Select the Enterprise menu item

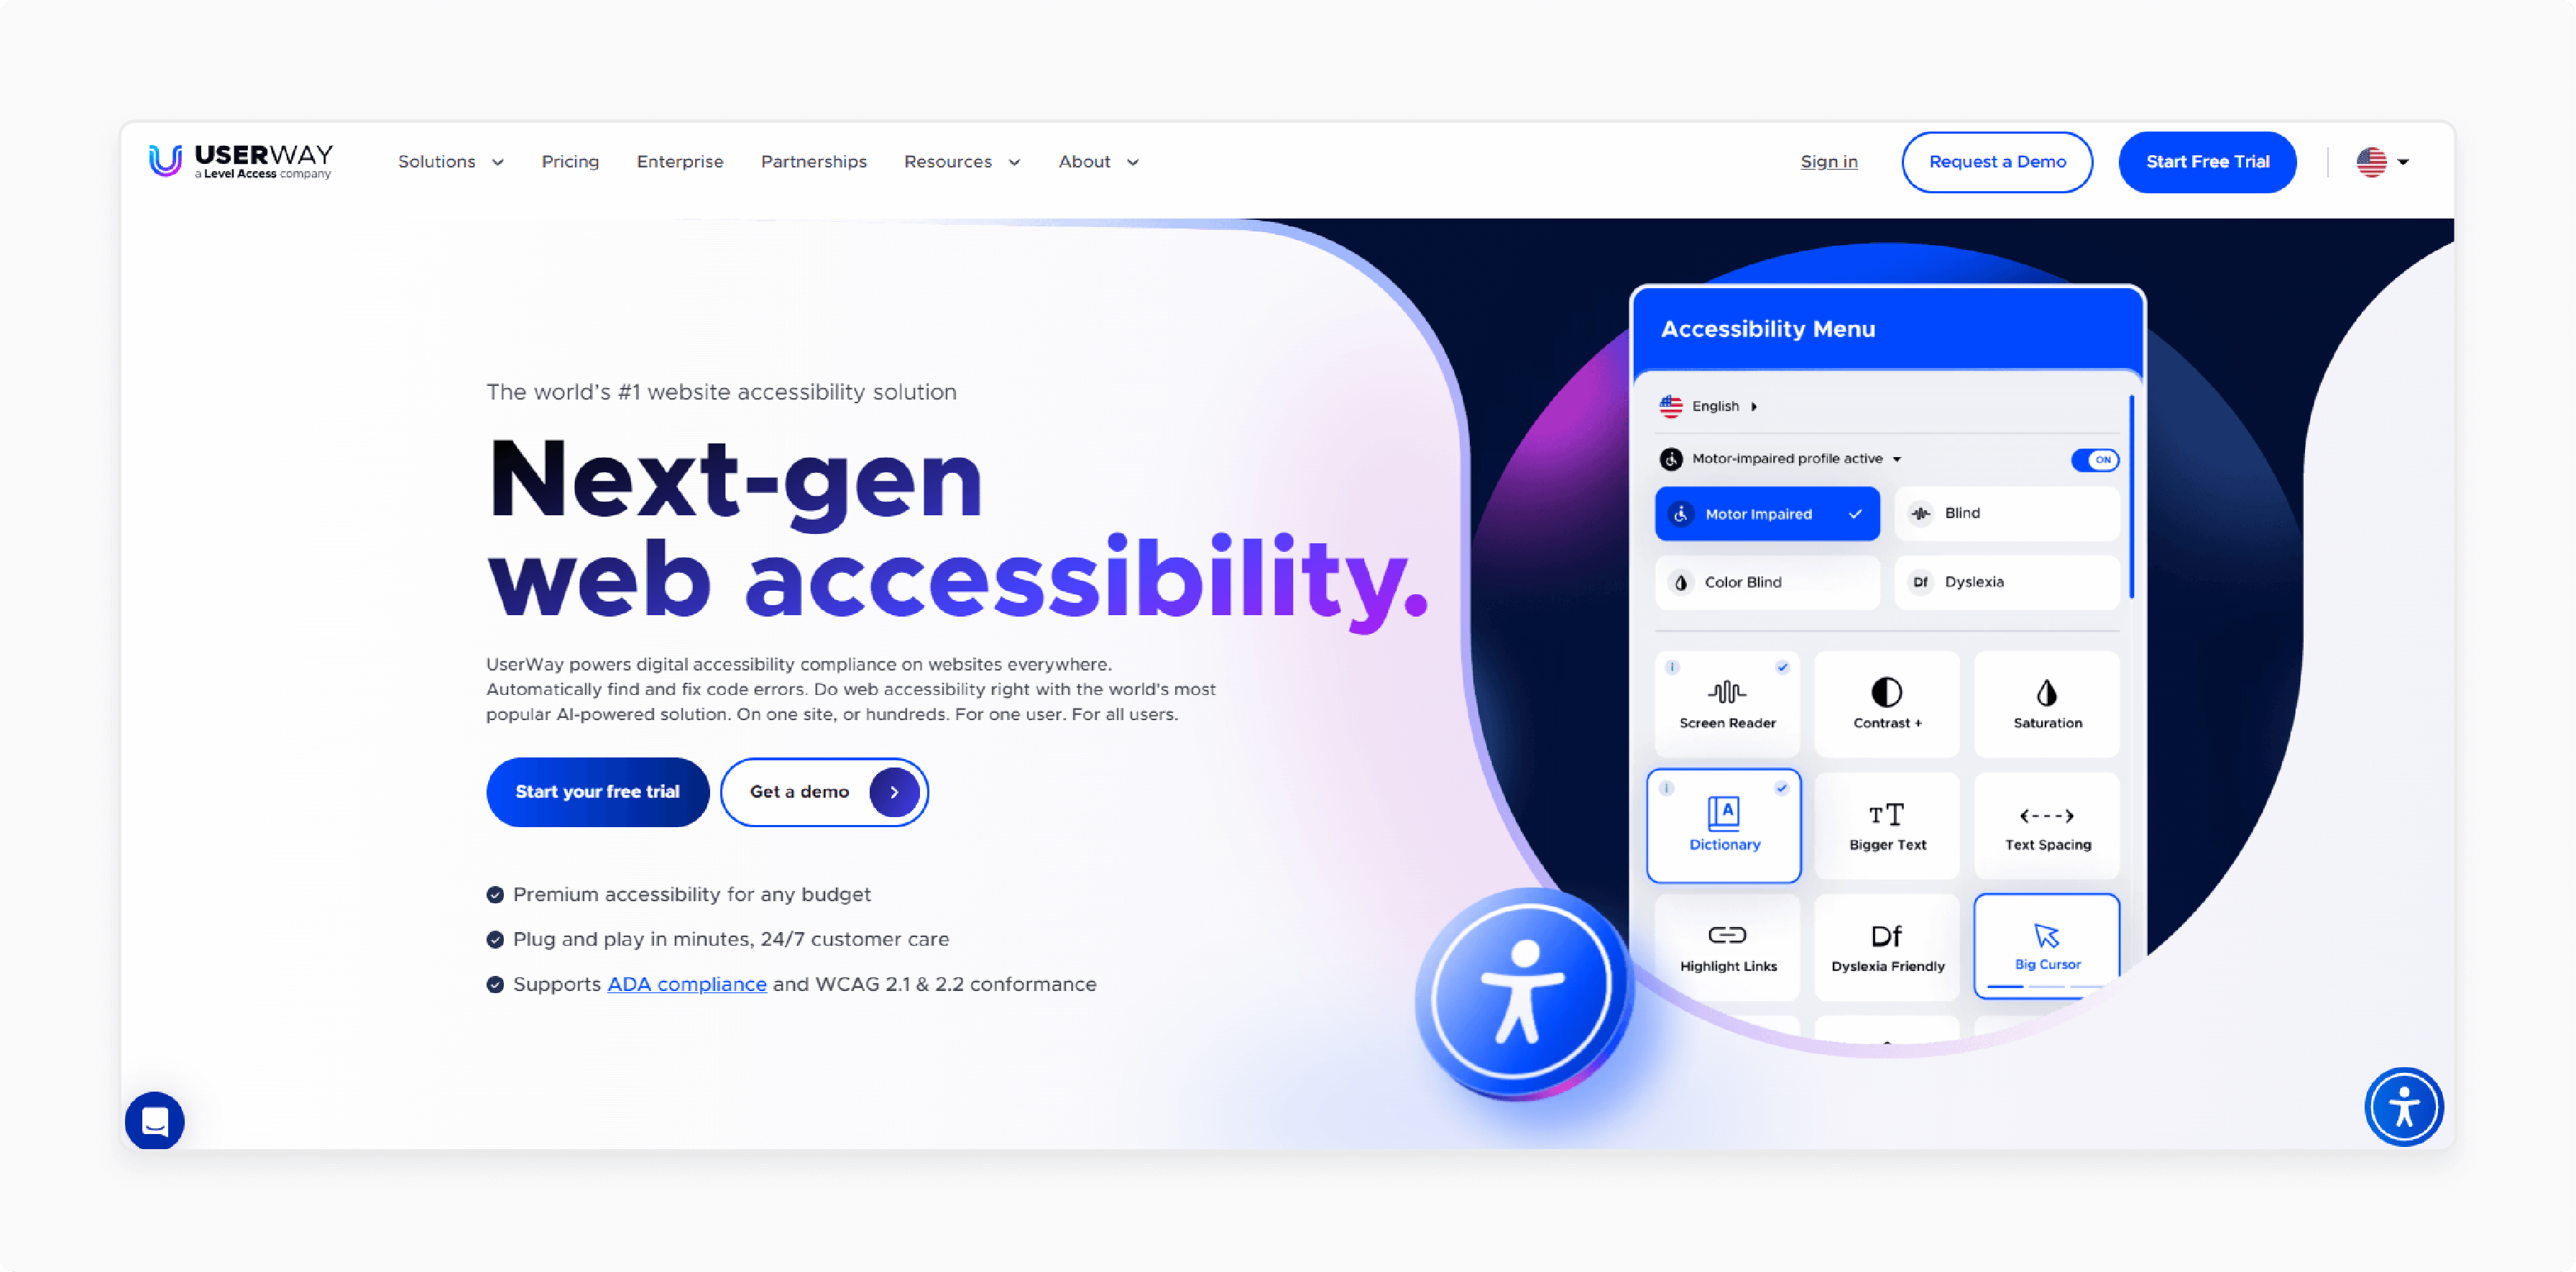click(x=678, y=161)
